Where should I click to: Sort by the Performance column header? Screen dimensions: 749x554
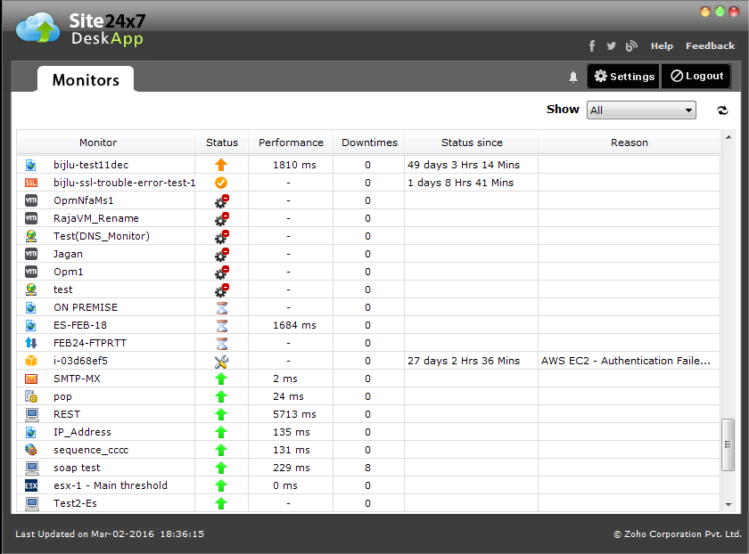point(291,143)
